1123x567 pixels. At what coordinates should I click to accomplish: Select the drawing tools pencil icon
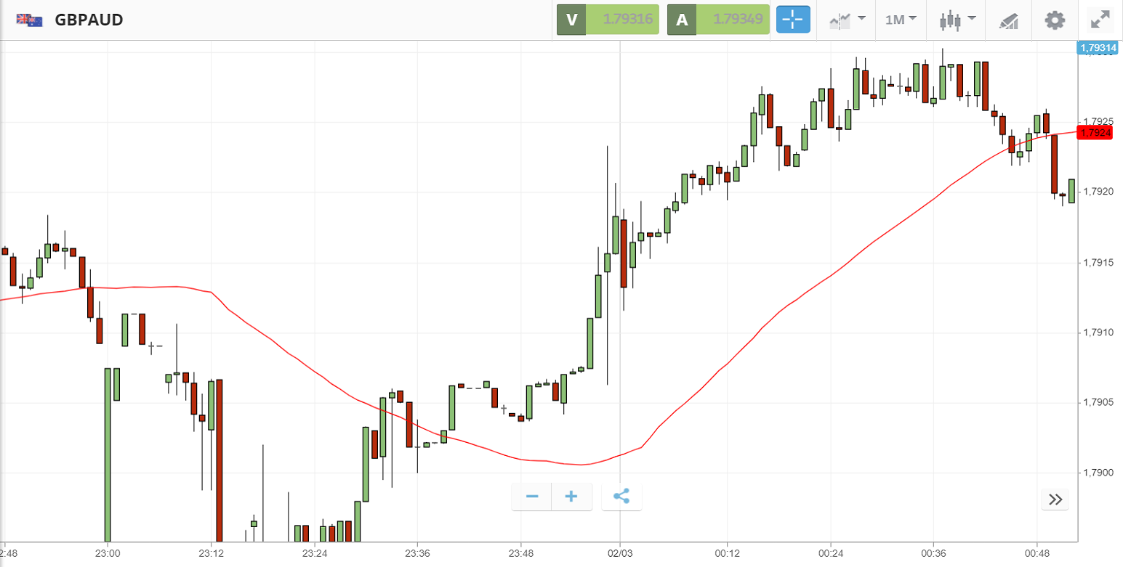(x=1008, y=20)
